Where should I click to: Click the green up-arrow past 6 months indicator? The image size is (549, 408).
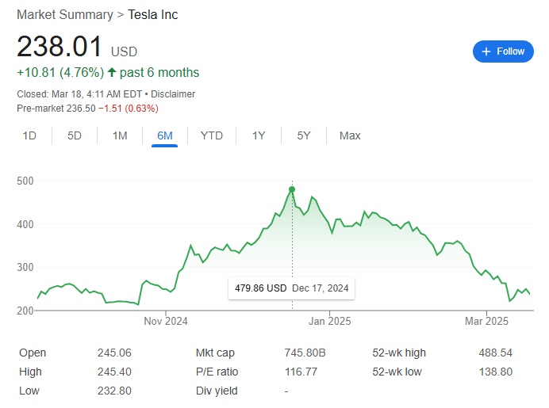click(113, 73)
